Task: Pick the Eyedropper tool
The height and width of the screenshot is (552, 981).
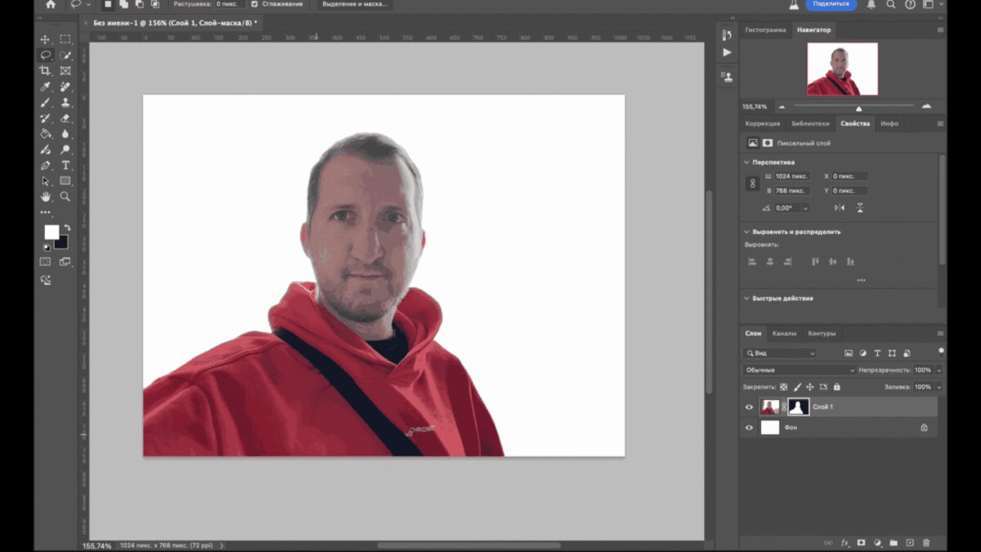Action: click(45, 87)
